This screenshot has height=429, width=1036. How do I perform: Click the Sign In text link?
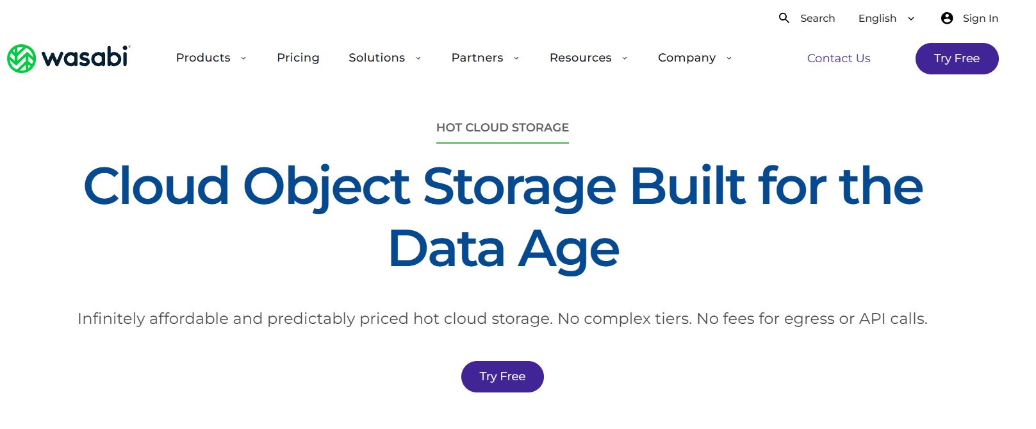pos(980,18)
